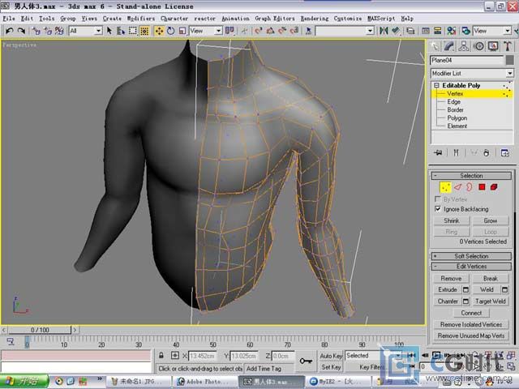The width and height of the screenshot is (519, 389).
Task: Activate the Select and Scale tool
Action: tap(182, 31)
